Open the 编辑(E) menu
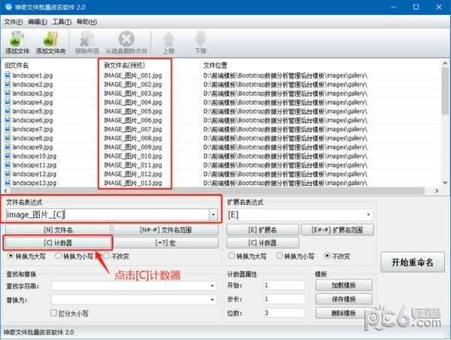This screenshot has height=340, width=451. point(38,22)
